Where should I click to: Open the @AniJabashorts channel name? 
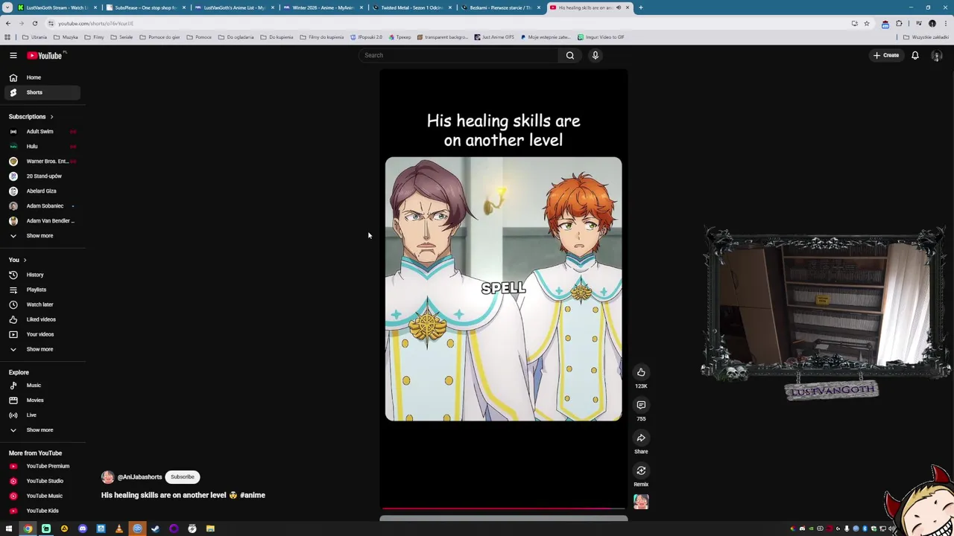coord(139,477)
